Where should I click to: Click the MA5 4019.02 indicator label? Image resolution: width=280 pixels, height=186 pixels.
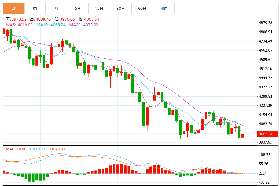click(x=19, y=25)
